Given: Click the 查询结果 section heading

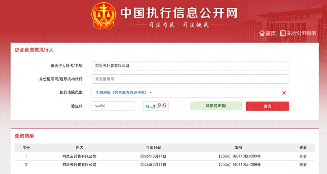Looking at the screenshot, I should [x=24, y=136].
